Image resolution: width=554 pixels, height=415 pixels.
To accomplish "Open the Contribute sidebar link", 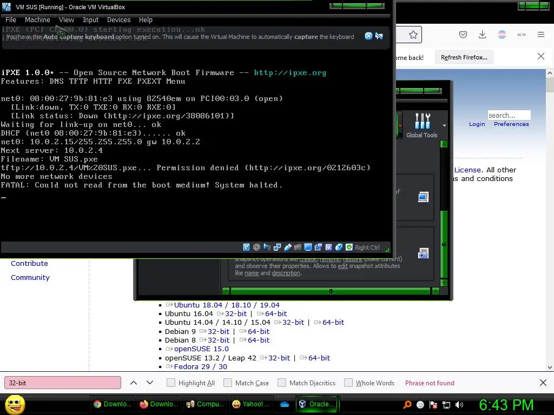I will (x=29, y=263).
